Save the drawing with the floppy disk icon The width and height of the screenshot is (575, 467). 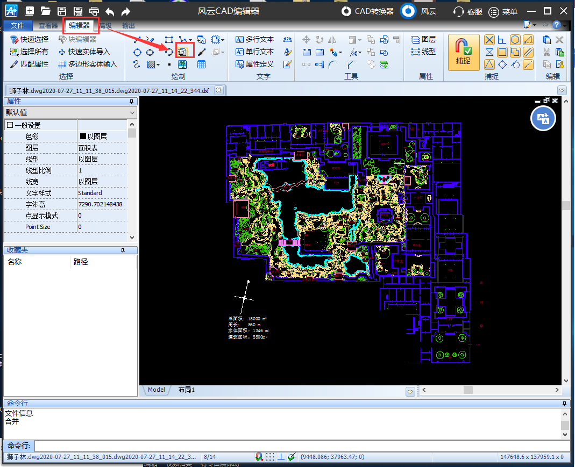(62, 11)
